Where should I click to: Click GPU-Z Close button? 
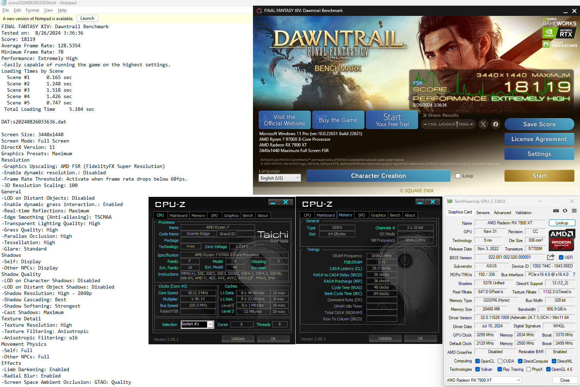(565, 380)
